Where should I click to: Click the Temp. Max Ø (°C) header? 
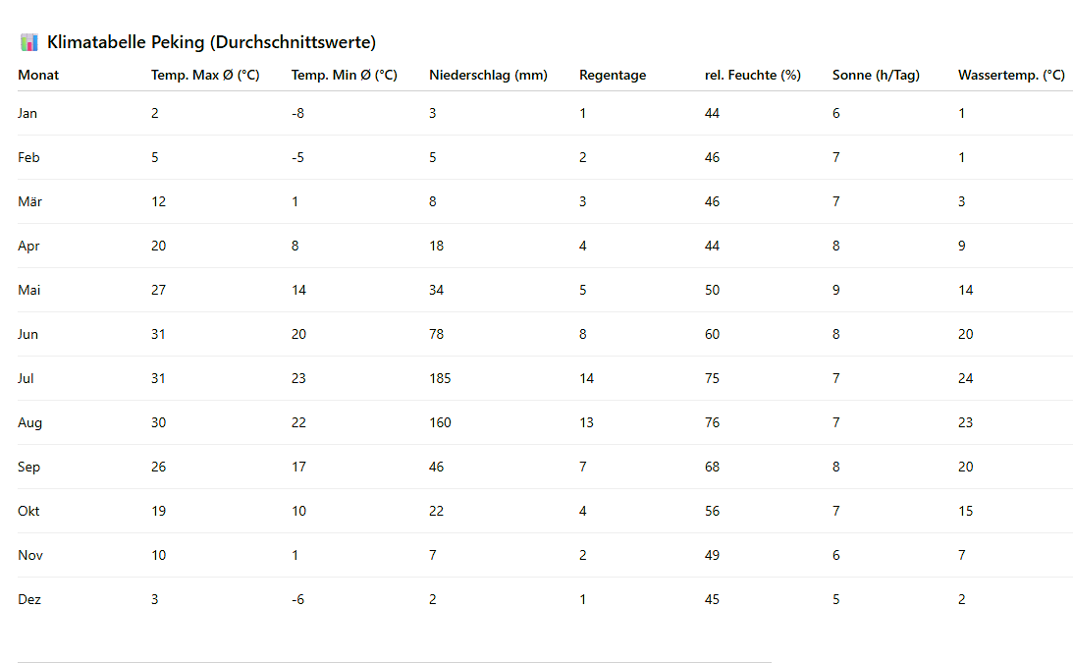point(205,75)
